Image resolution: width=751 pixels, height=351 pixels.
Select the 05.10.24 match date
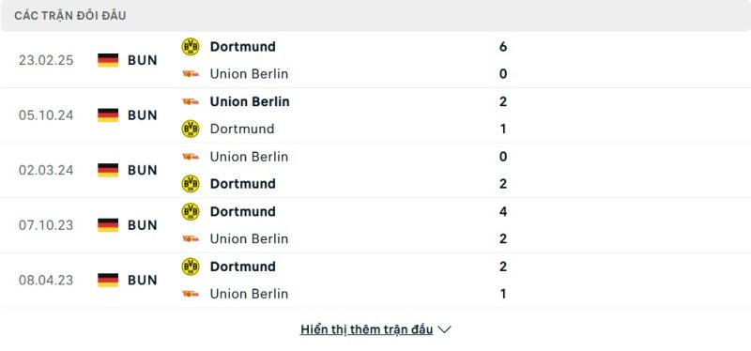point(46,115)
